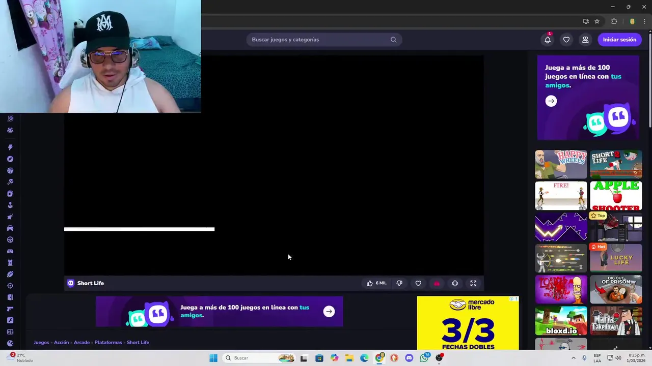Open Discord from the taskbar

coord(409,358)
